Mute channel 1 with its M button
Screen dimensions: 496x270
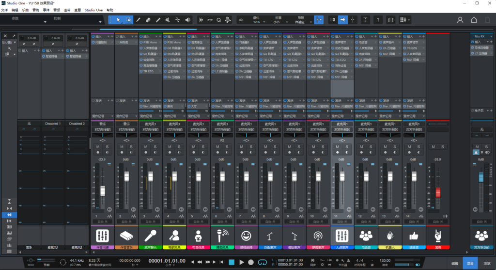click(x=98, y=147)
